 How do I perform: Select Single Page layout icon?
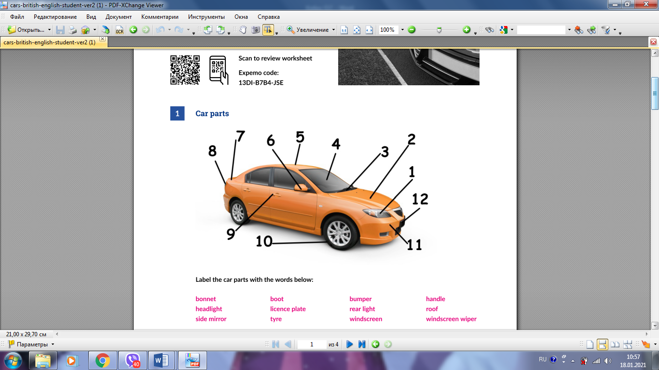point(590,344)
